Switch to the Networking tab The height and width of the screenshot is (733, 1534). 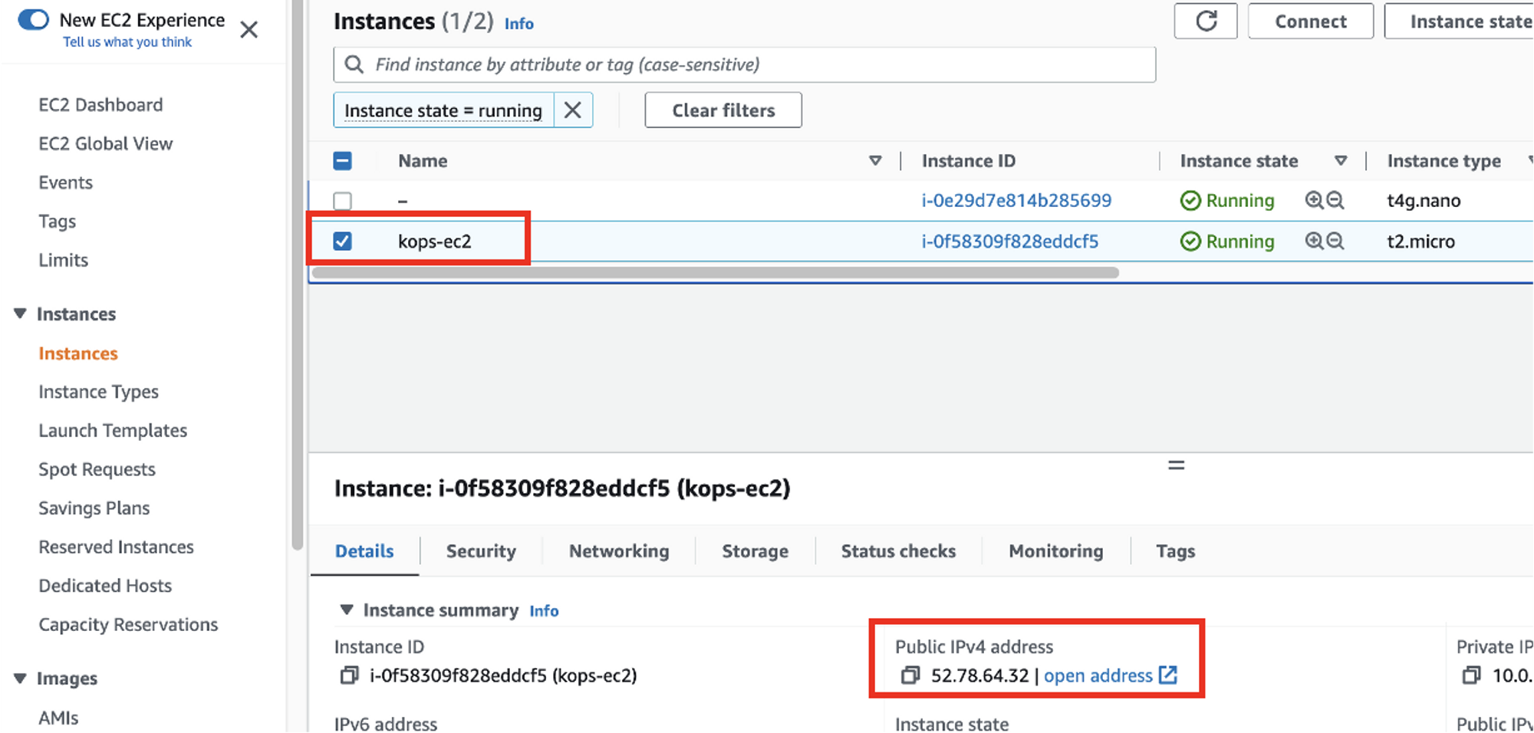(619, 551)
